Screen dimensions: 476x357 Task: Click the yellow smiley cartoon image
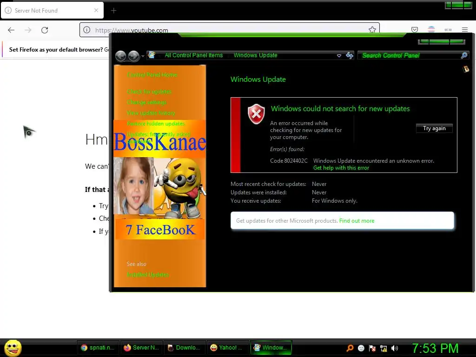point(180,188)
